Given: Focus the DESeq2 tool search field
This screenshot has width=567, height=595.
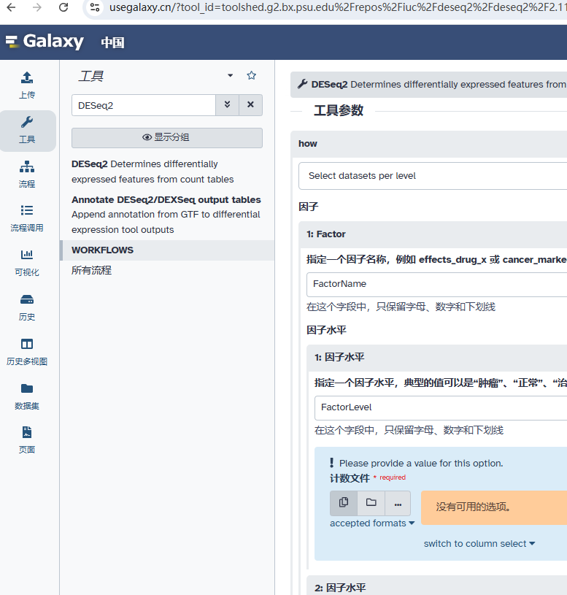Looking at the screenshot, I should tap(144, 105).
